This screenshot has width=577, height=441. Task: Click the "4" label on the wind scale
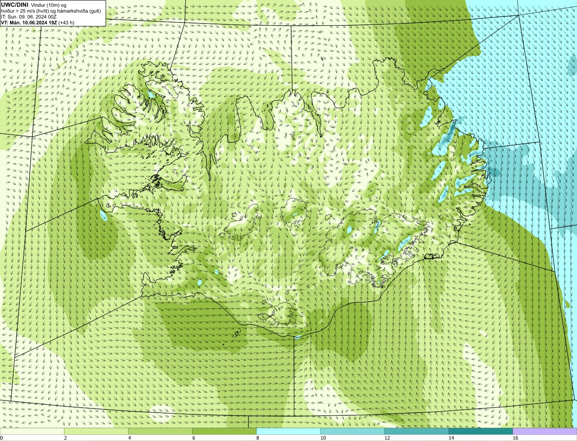129,438
